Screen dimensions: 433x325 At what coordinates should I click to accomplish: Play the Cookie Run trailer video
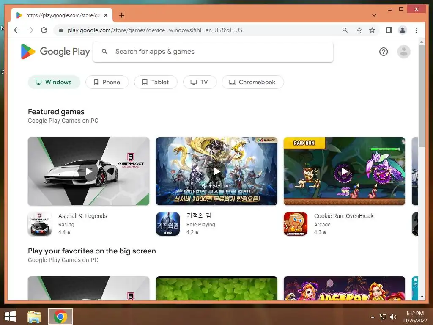pos(344,171)
